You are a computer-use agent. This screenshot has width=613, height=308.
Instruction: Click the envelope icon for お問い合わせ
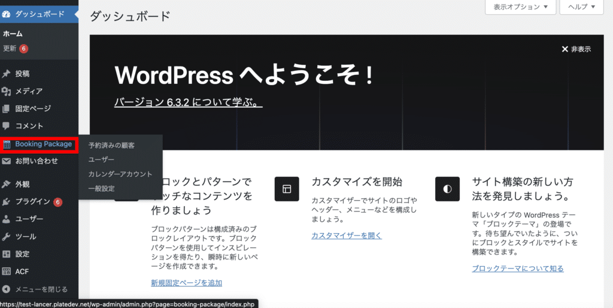tap(7, 161)
